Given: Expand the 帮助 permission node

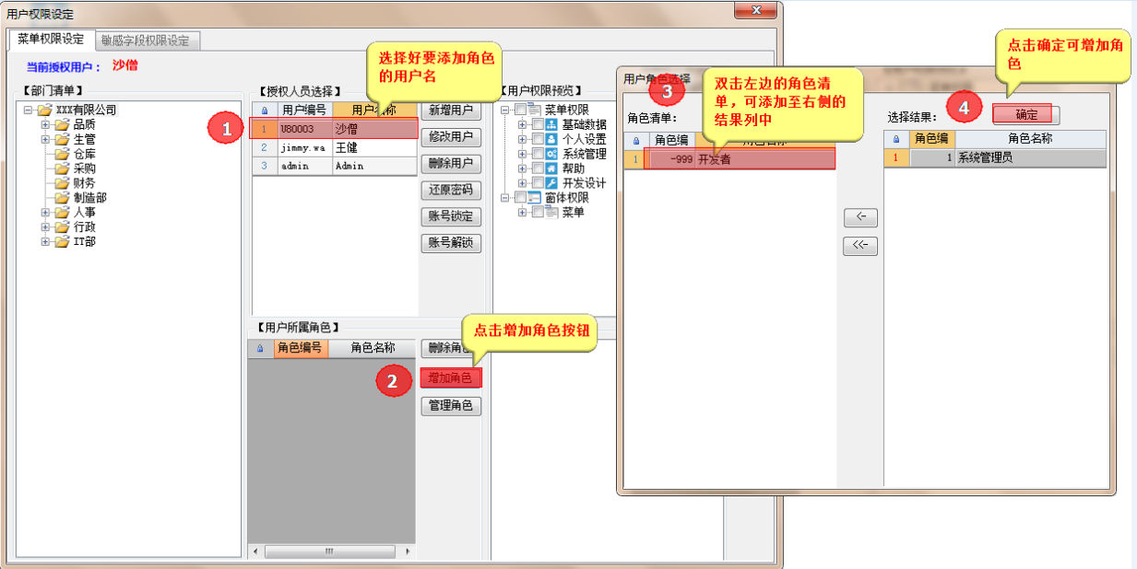Looking at the screenshot, I should tap(524, 168).
